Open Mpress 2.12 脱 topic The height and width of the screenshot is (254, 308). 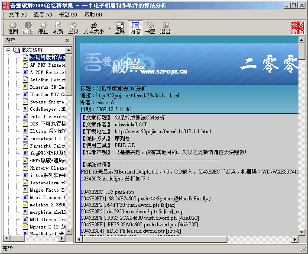click(48, 227)
